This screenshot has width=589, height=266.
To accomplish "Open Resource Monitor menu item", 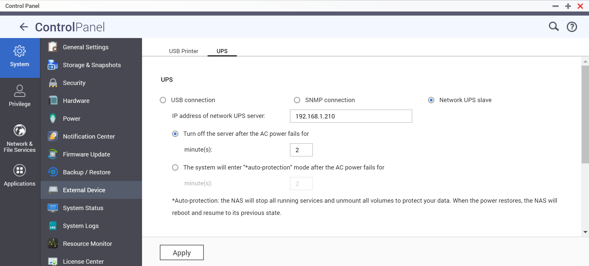I will point(91,244).
